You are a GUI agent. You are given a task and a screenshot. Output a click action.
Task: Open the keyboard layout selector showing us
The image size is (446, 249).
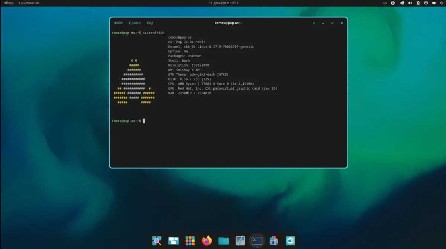385,3
